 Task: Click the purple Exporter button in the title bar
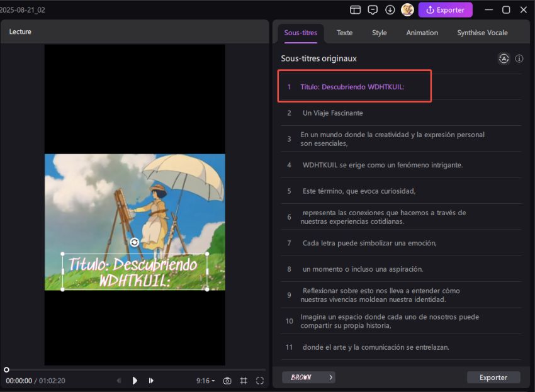click(x=445, y=9)
